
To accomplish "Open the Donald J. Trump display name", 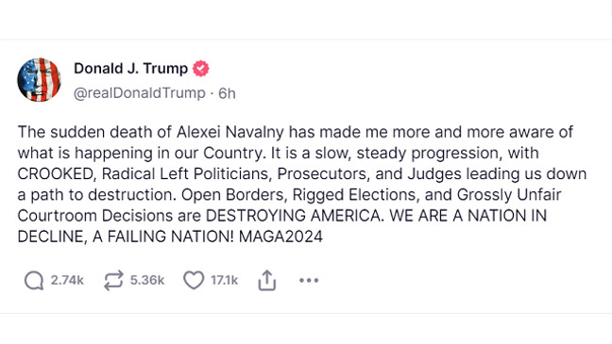I will [130, 69].
